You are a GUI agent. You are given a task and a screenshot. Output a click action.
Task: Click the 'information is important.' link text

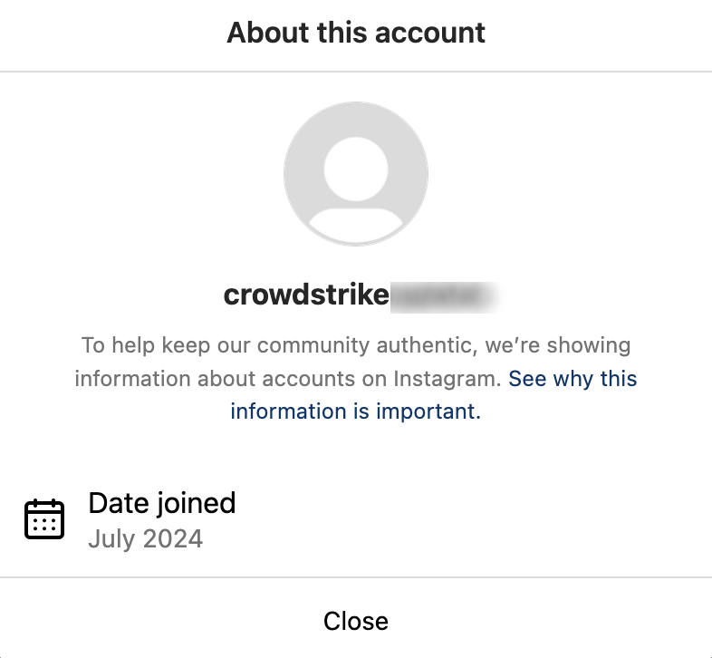pyautogui.click(x=355, y=411)
